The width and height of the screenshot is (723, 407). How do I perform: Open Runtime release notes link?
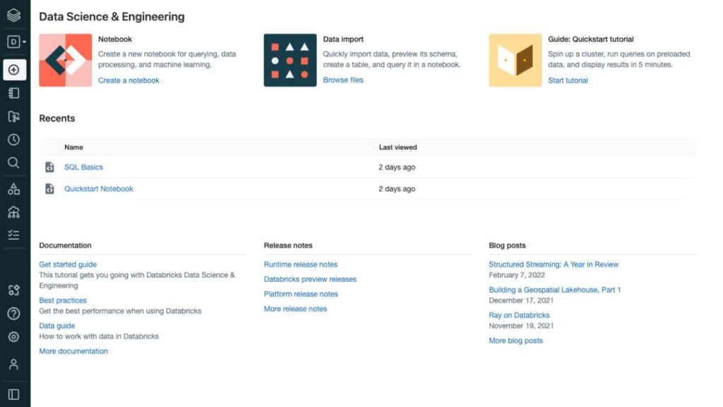pos(301,265)
